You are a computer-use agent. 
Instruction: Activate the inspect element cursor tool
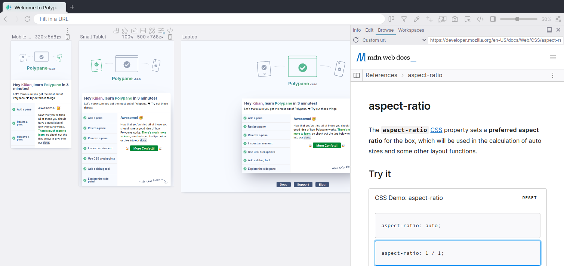click(468, 19)
